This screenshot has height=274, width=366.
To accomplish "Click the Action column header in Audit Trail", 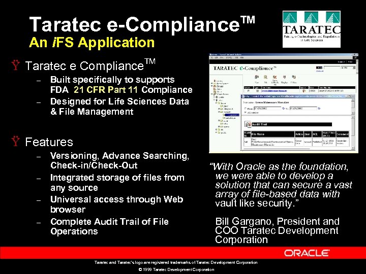I will (299, 134).
